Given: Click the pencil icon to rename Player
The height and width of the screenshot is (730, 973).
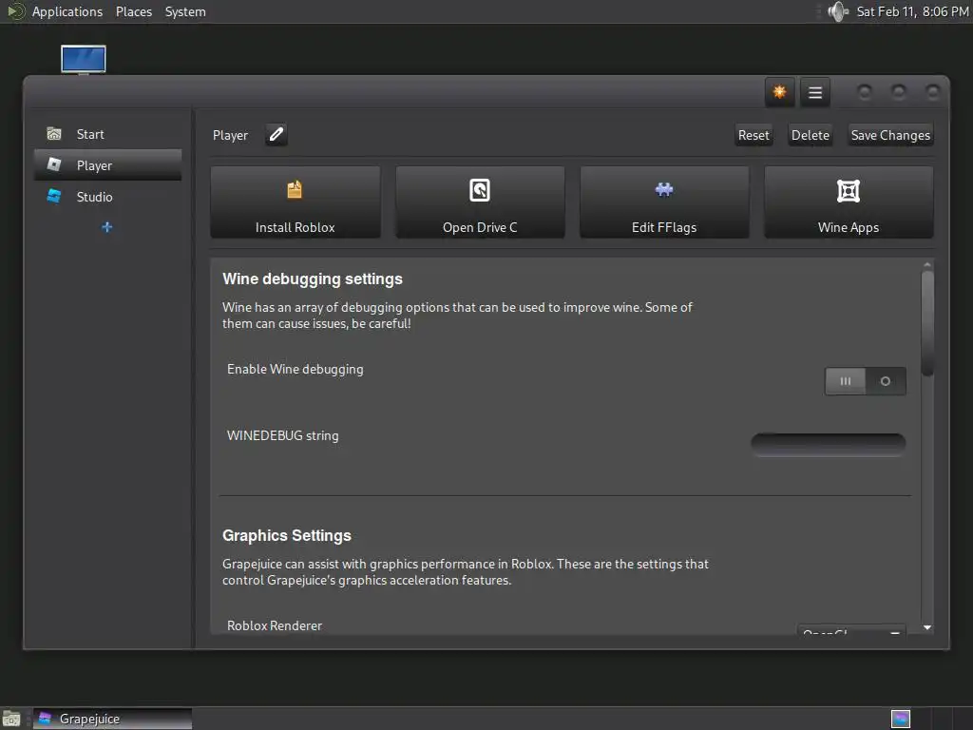Looking at the screenshot, I should point(277,135).
